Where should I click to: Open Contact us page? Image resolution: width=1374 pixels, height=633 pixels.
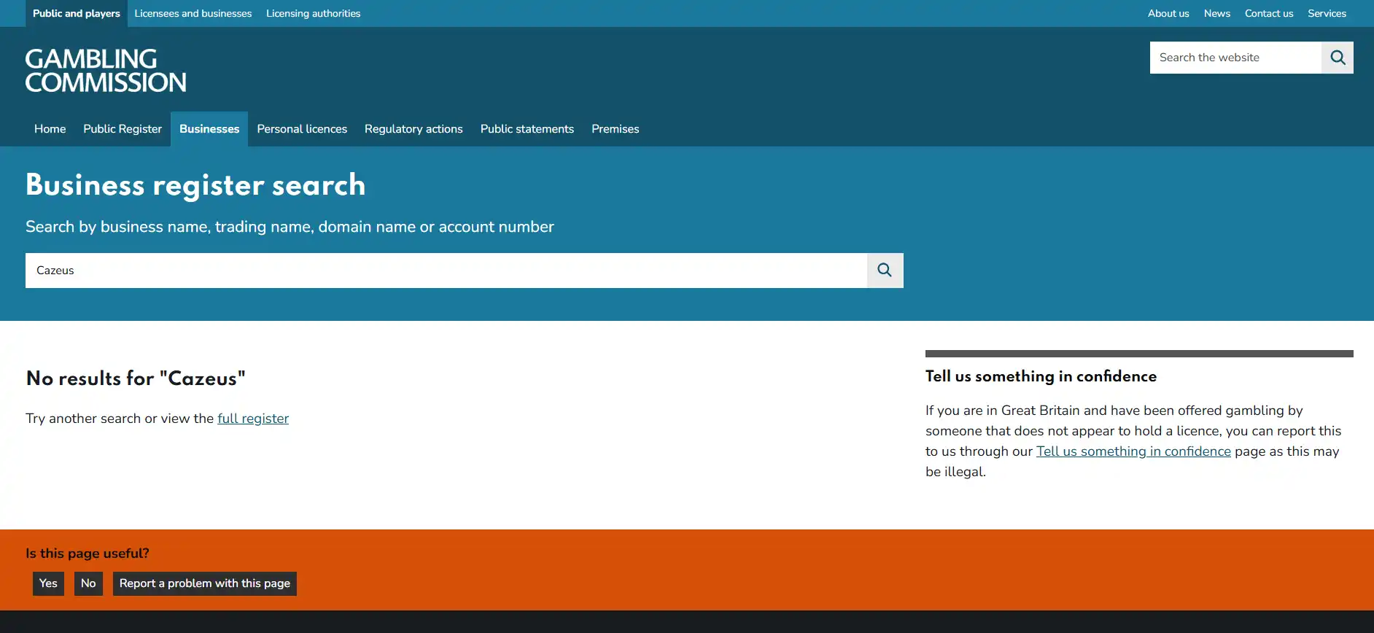coord(1269,14)
